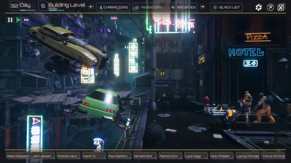Open the Black List tab
291x163 pixels.
pyautogui.click(x=226, y=7)
